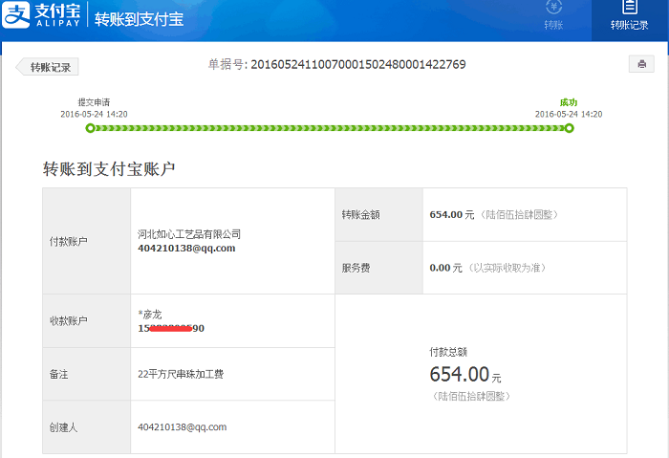
Task: Click recipient name 彦龙
Action: pyautogui.click(x=153, y=315)
